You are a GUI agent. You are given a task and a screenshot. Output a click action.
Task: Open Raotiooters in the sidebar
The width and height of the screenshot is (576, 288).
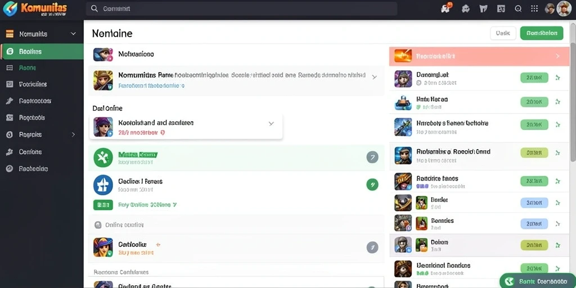pyautogui.click(x=35, y=101)
